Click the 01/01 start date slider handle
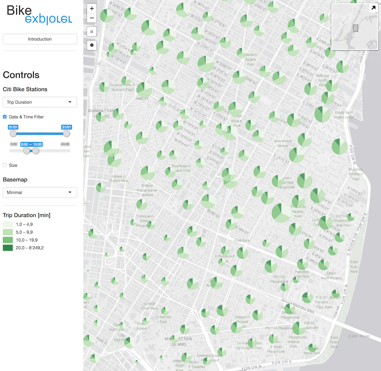The height and width of the screenshot is (371, 381). click(x=13, y=134)
